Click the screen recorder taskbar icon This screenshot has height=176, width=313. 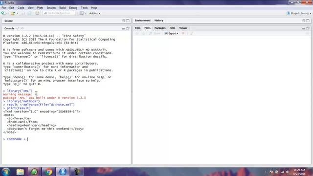[77, 172]
